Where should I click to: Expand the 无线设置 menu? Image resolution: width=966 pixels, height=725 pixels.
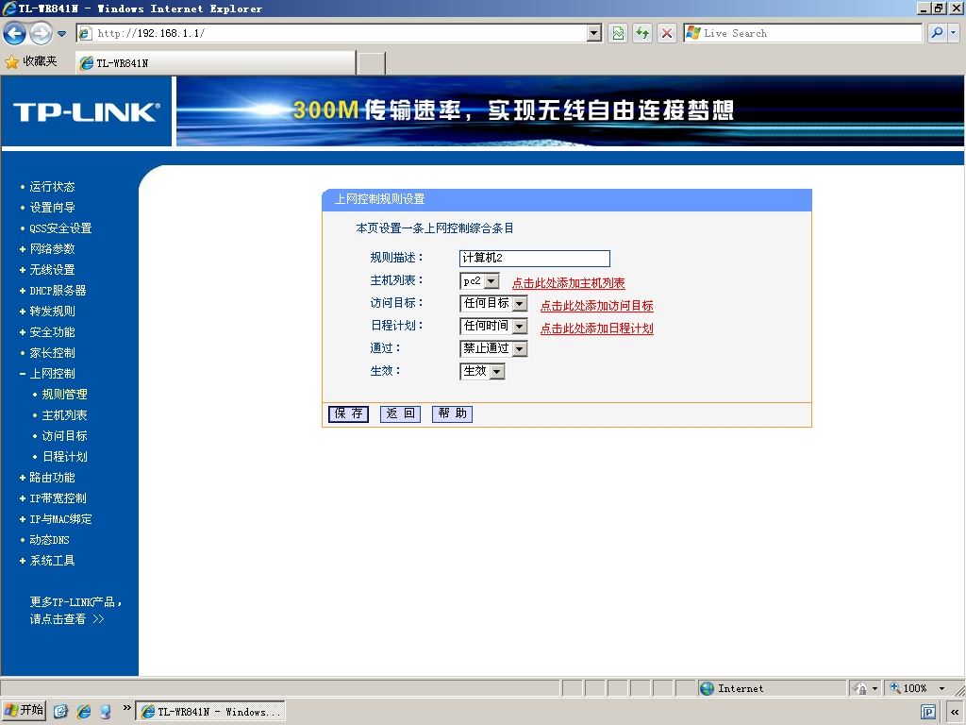(52, 270)
